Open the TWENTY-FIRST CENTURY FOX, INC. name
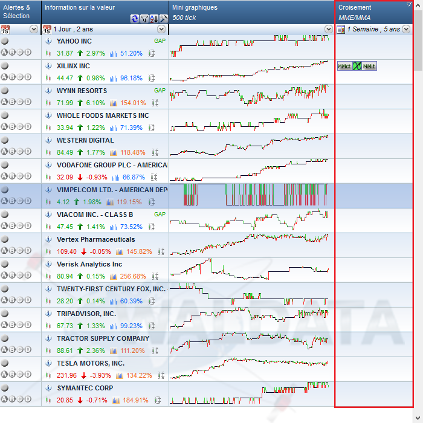This screenshot has height=423, width=423. 111,289
